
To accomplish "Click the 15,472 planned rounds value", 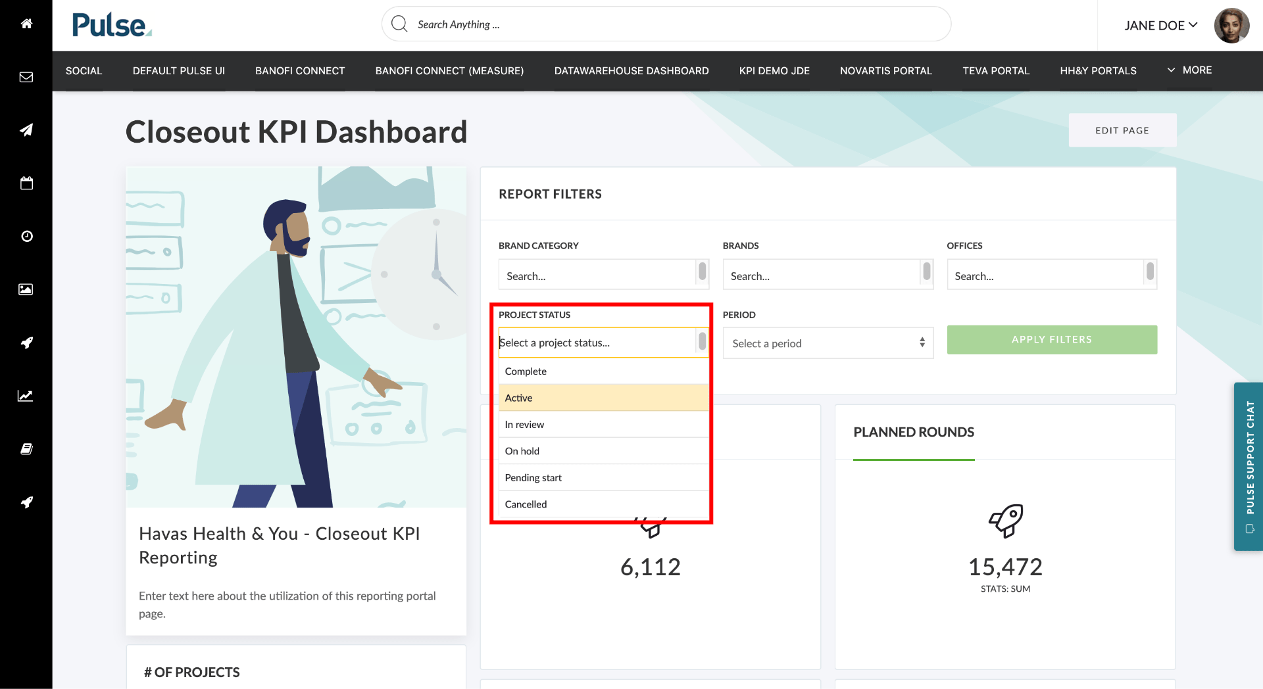I will coord(1005,567).
